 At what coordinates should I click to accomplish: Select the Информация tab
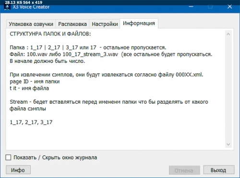click(x=139, y=24)
